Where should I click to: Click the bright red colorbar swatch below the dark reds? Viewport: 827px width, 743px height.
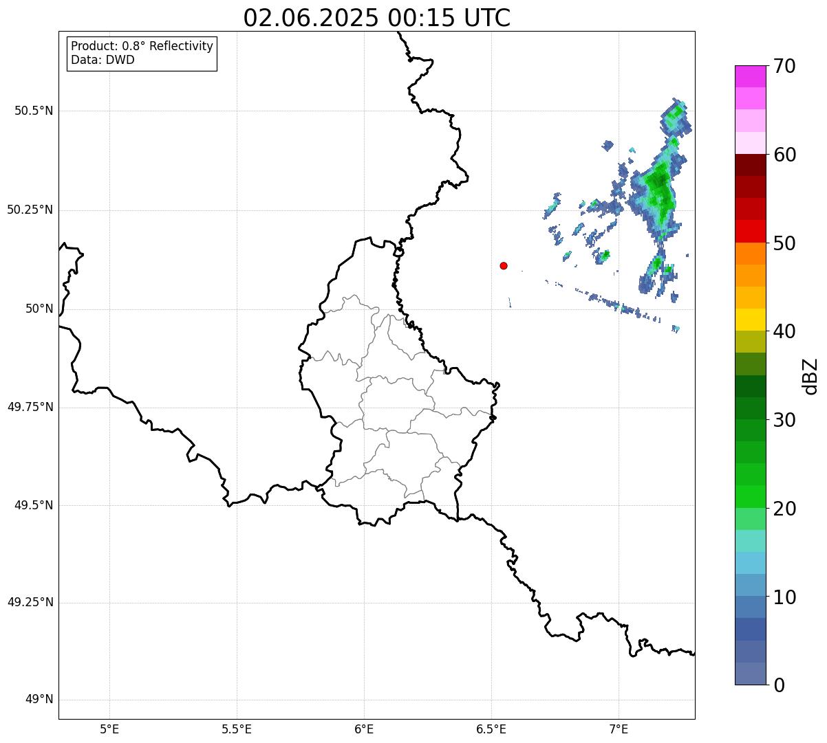coord(751,232)
